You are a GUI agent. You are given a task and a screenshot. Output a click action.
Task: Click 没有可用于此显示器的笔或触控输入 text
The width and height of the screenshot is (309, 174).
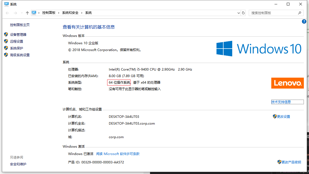(135, 89)
